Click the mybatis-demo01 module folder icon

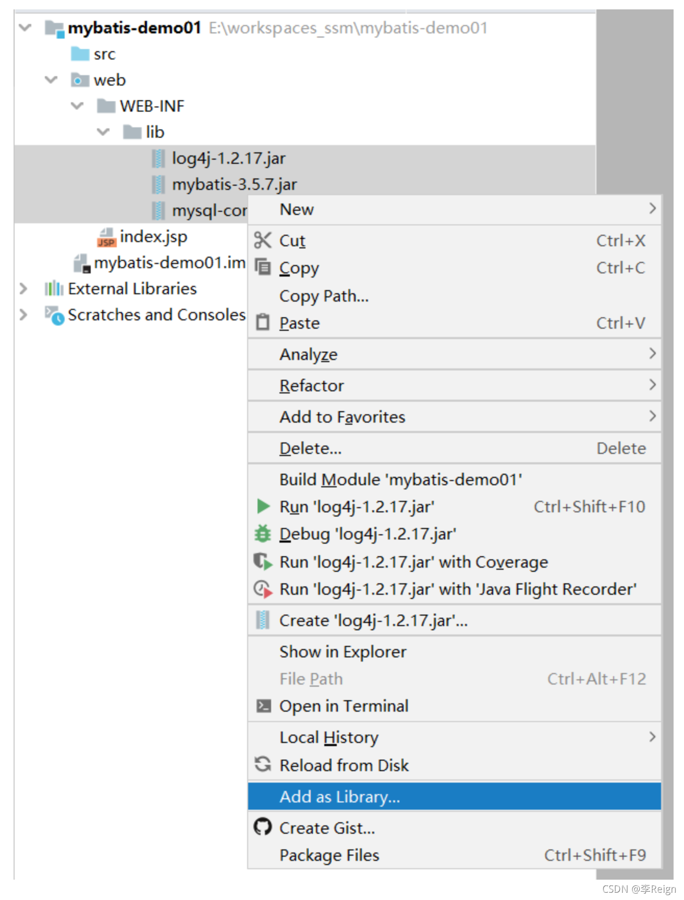tap(54, 28)
